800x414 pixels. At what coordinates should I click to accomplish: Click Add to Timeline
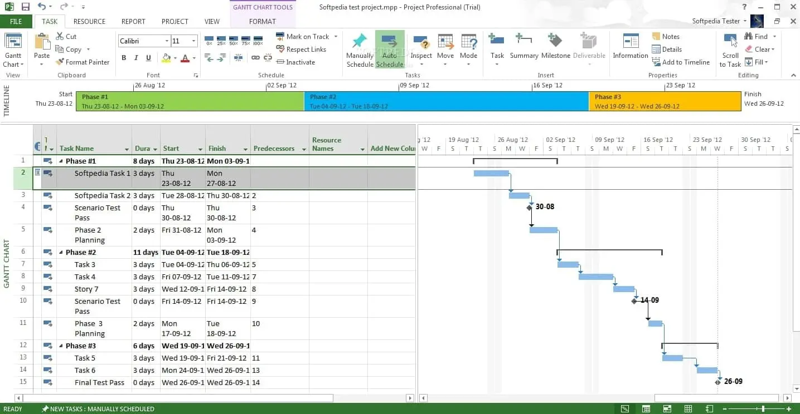(x=681, y=62)
